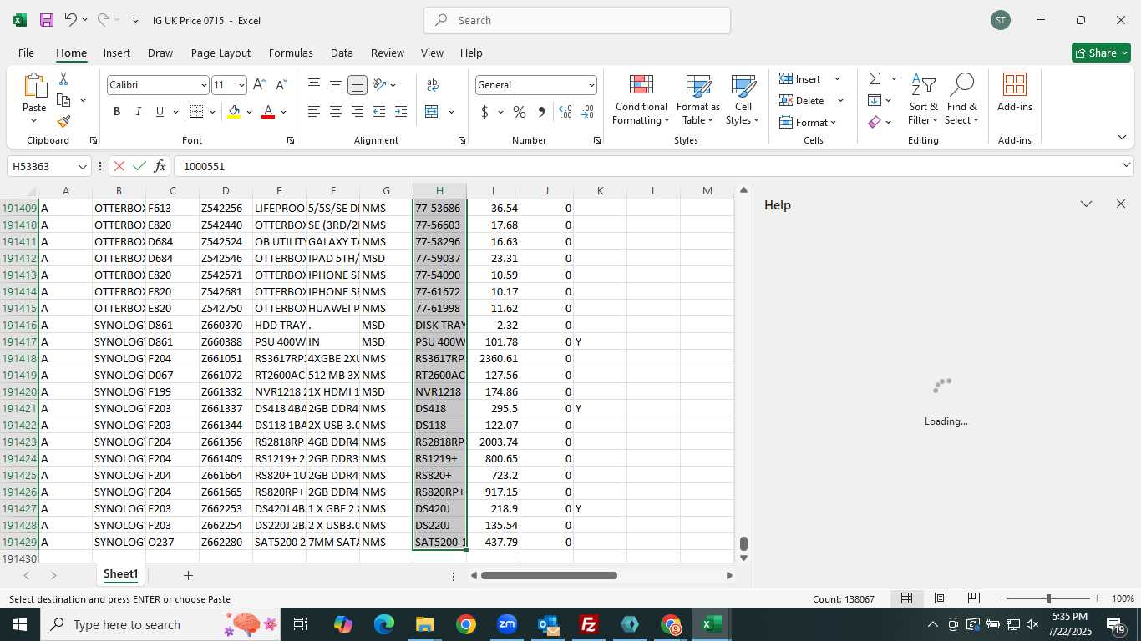Apply Comma Style format

tap(541, 112)
